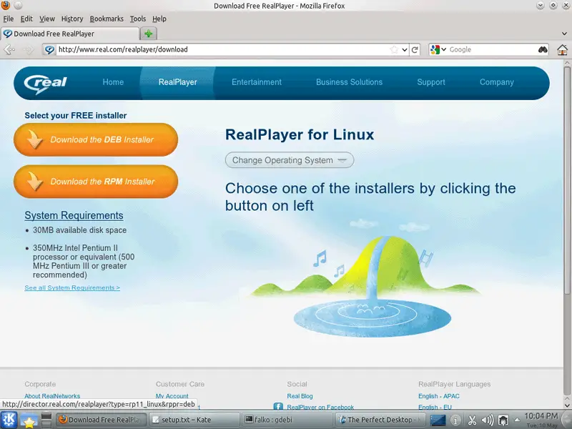Open the Business Solutions navigation item
This screenshot has width=572, height=429.
pyautogui.click(x=349, y=82)
